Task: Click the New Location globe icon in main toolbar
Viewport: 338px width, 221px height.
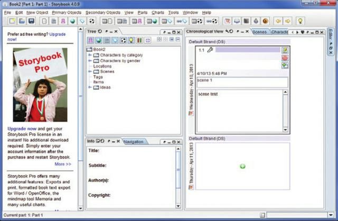Action: pos(73,21)
